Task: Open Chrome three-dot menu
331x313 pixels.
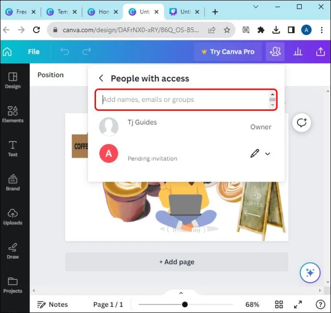Action: click(x=321, y=30)
